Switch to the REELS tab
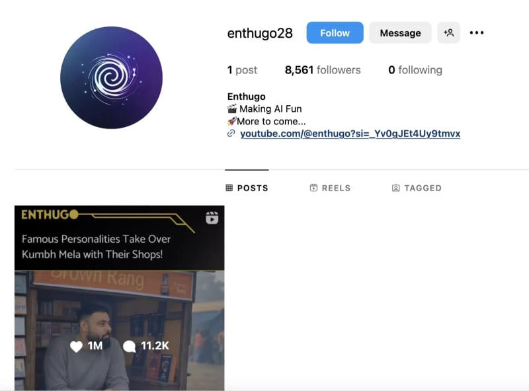 (x=330, y=188)
